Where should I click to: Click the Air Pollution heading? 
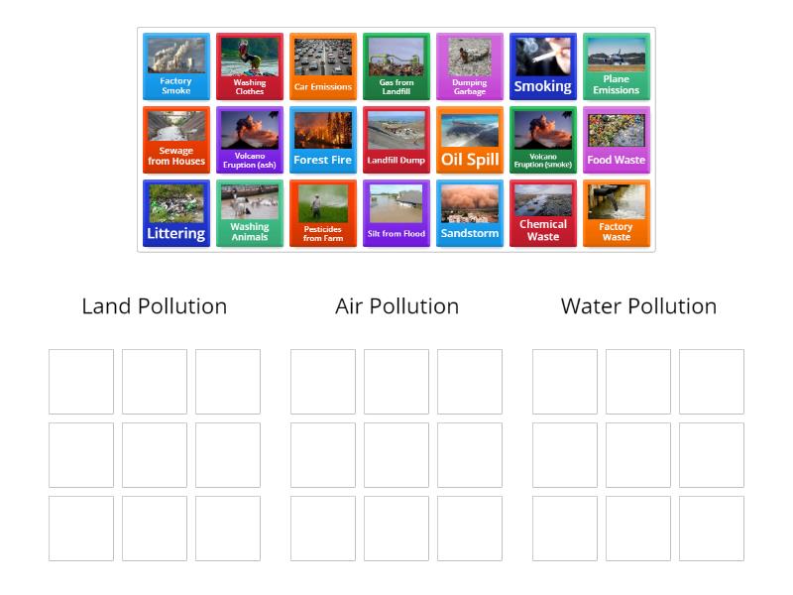tap(396, 305)
